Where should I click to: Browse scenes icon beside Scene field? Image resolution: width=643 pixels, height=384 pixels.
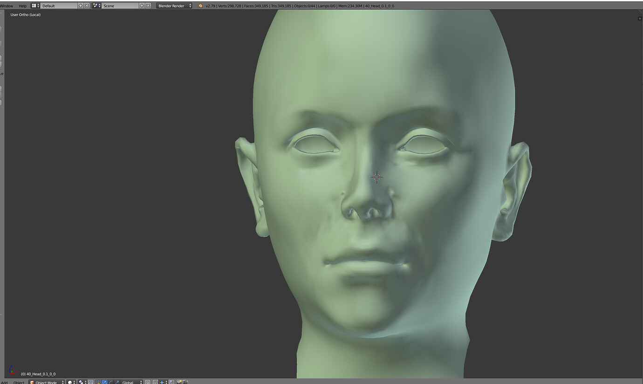[96, 6]
